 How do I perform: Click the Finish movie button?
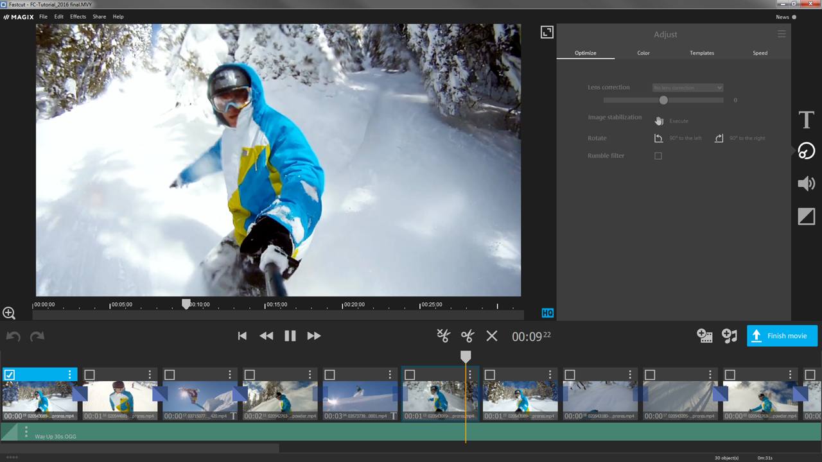[x=782, y=336]
